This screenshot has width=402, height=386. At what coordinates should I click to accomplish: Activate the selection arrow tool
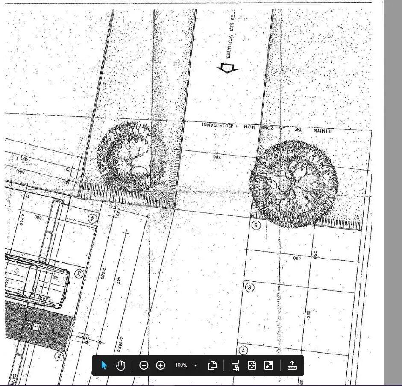click(104, 365)
